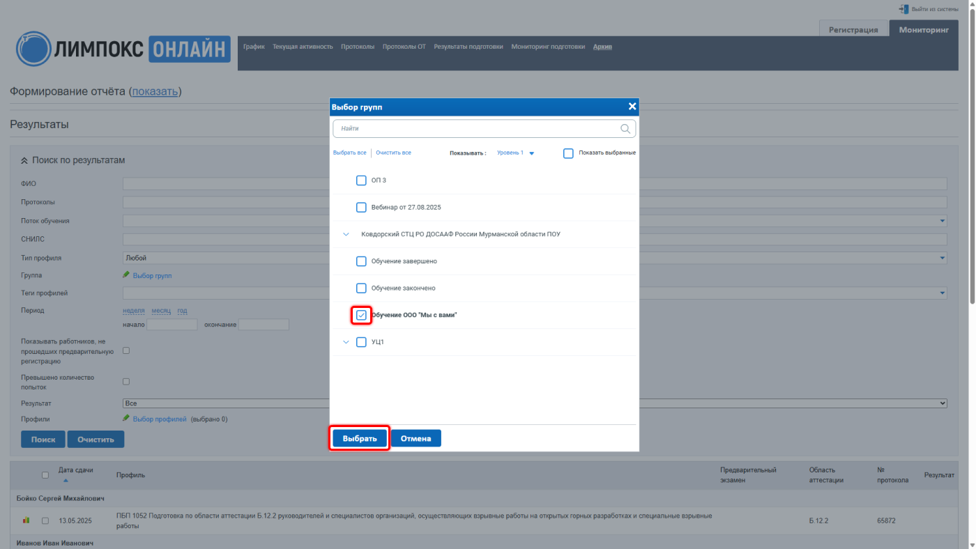Click the magnifier icon in the group search field
Image resolution: width=976 pixels, height=549 pixels.
click(x=625, y=129)
